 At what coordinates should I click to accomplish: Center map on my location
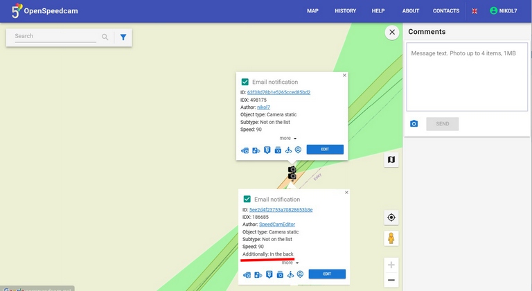point(391,218)
